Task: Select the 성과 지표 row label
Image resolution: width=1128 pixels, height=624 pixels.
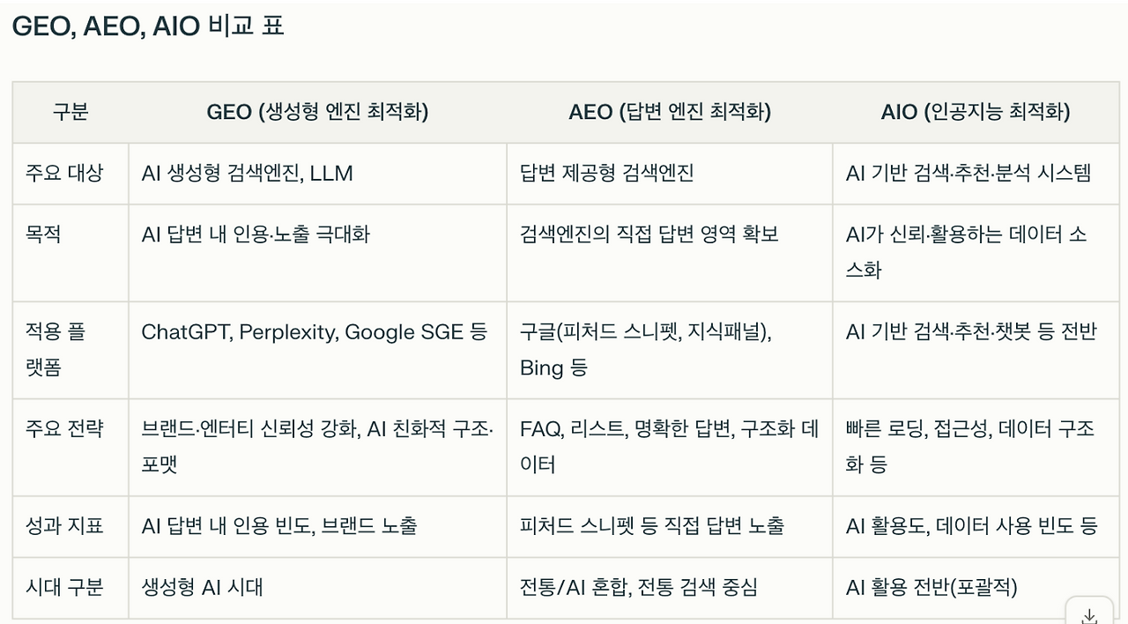Action: (64, 525)
